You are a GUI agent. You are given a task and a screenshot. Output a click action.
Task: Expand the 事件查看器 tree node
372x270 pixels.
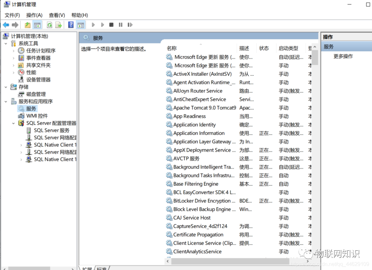coord(13,58)
